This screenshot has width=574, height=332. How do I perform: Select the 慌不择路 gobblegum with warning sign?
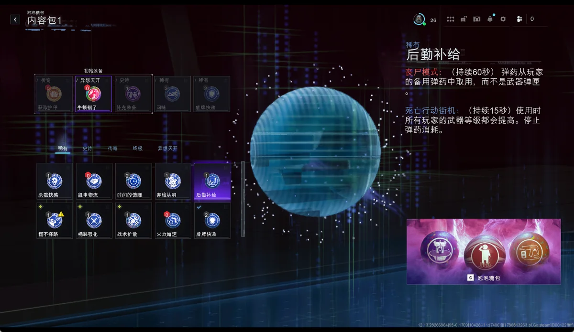pos(55,221)
